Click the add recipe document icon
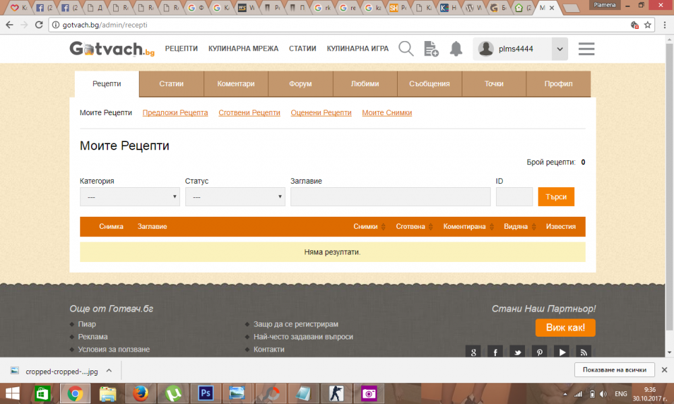This screenshot has width=674, height=404. [x=431, y=48]
